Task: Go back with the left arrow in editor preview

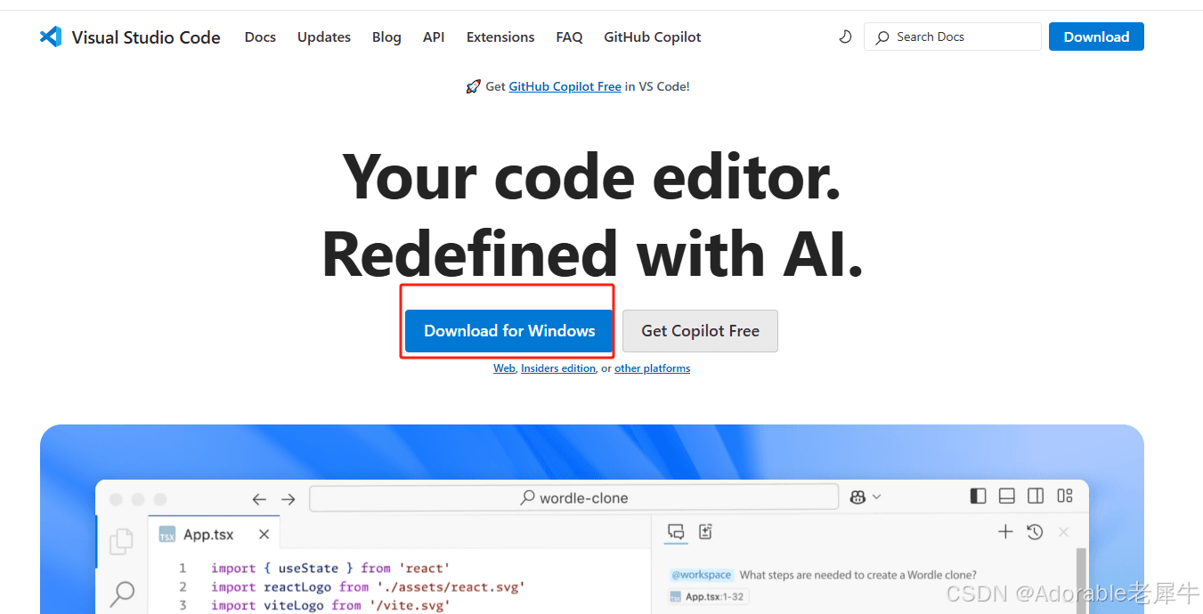Action: tap(259, 498)
